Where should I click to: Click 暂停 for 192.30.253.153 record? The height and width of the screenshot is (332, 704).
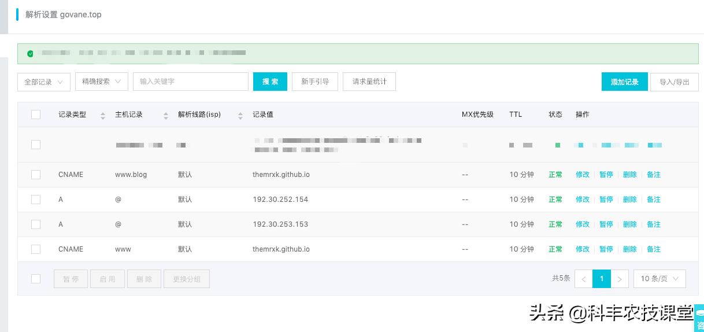606,224
